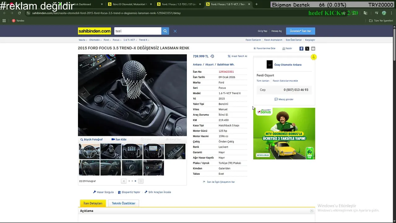Click Hesap Aç link
The height and width of the screenshot is (223, 396).
click(277, 31)
